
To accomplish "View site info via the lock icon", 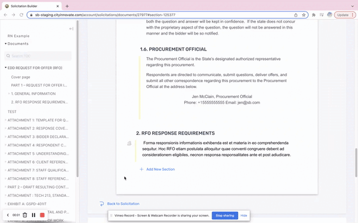I will 31,15.
